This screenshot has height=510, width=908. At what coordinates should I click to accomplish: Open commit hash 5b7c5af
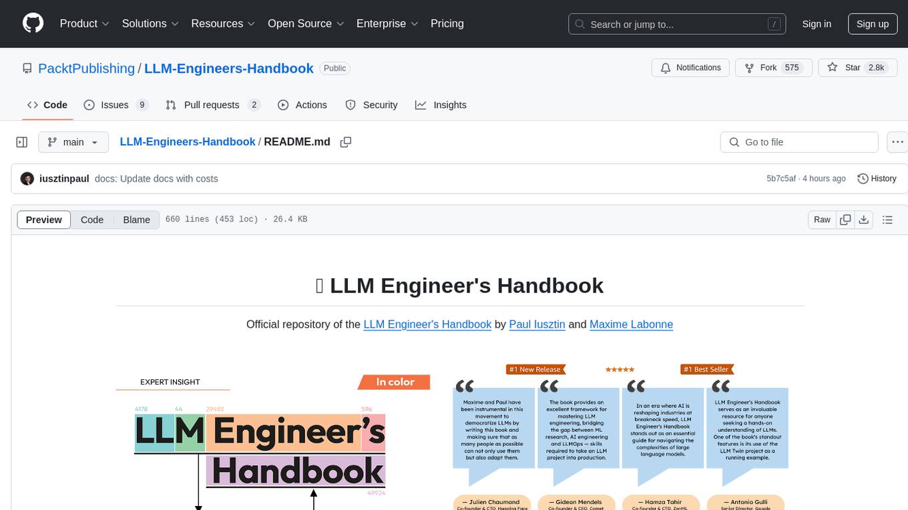[781, 179]
